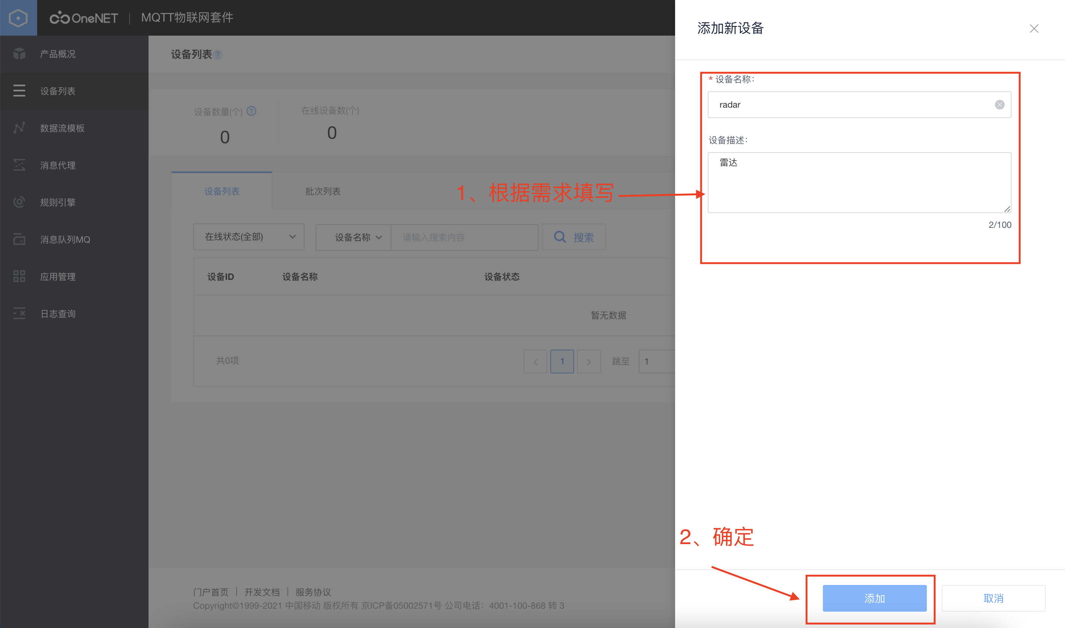Open the 开发文档 footer link
Viewport: 1065px width, 628px height.
point(263,592)
